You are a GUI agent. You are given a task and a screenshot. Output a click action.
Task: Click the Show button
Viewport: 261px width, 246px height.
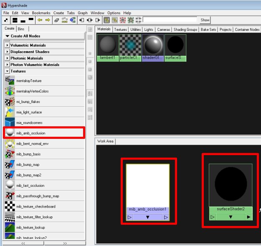pos(205,20)
